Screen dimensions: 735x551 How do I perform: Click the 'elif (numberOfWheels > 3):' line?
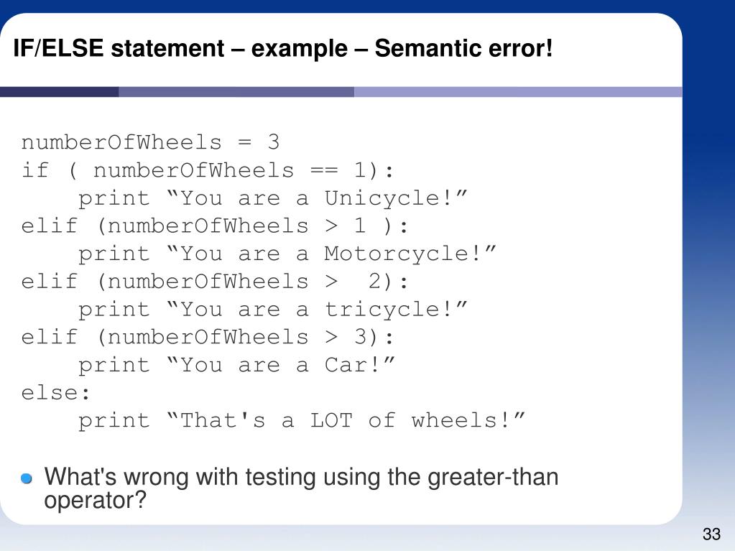208,338
